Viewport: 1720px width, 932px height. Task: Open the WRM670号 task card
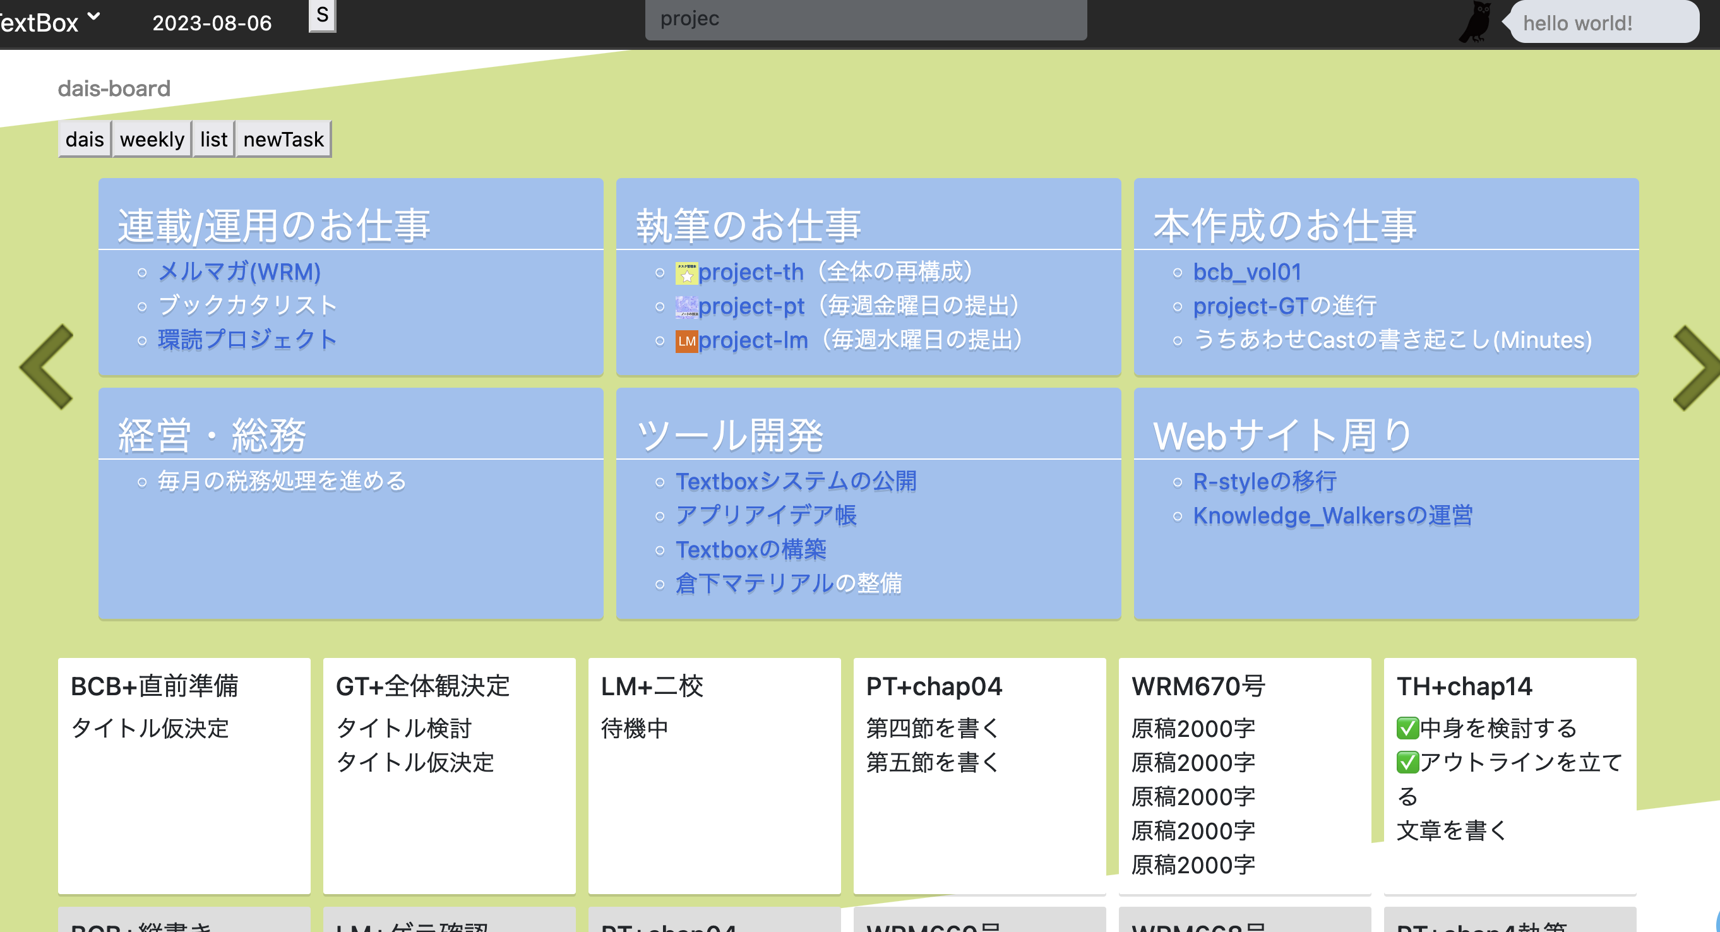tap(1198, 686)
